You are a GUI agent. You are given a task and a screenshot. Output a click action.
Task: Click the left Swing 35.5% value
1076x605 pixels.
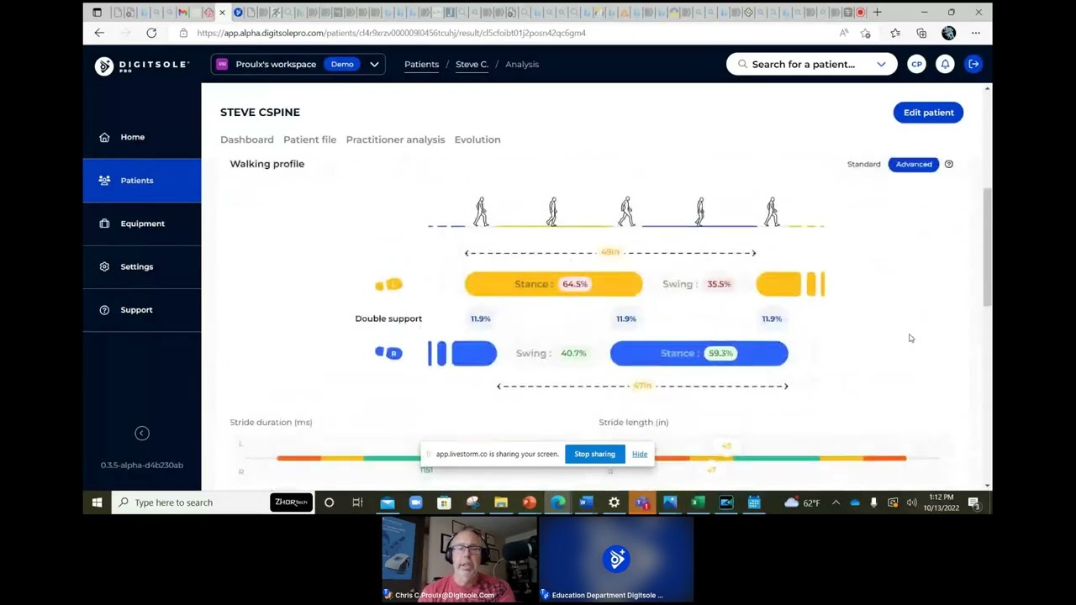719,284
